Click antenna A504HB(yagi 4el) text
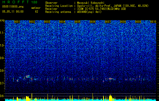Image resolution: width=159 pixels, height=101 pixels. click(89, 12)
